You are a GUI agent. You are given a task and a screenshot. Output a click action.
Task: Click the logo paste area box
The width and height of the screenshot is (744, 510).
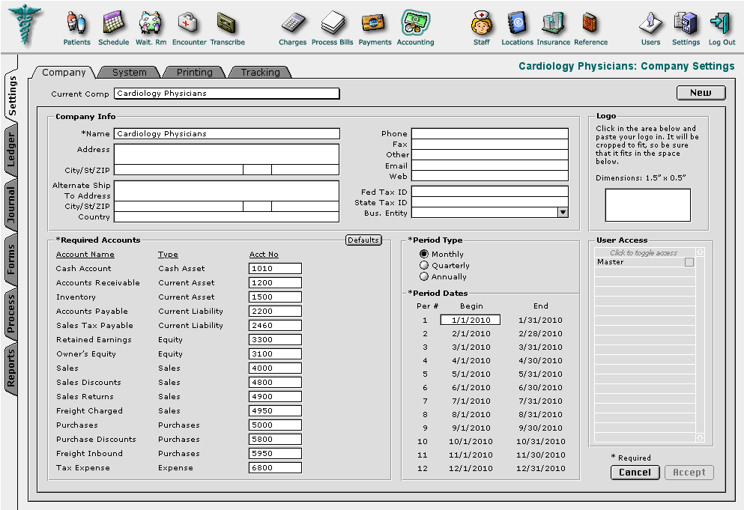(x=647, y=205)
